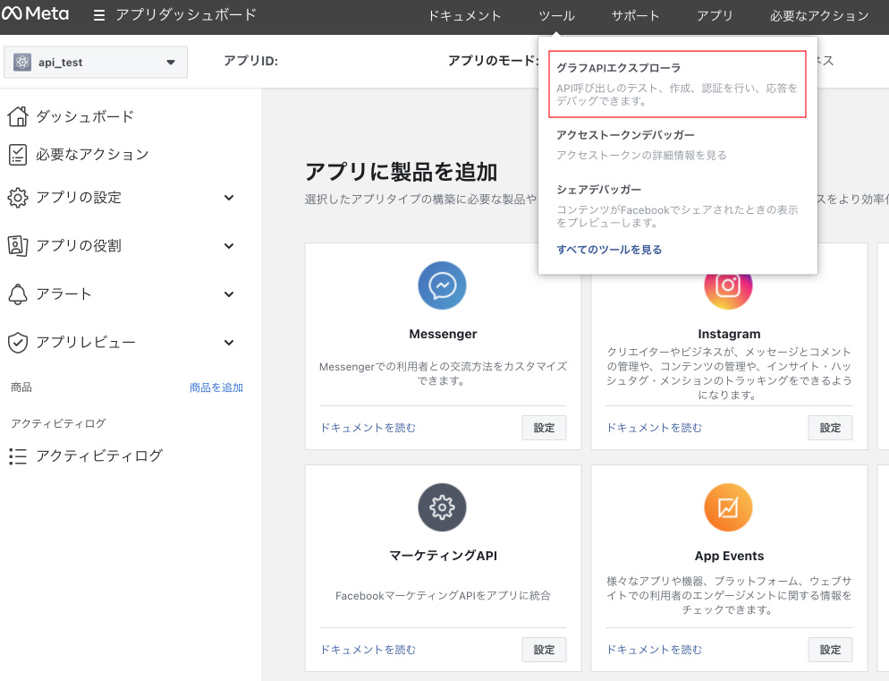Click 商品を追加 link in sidebar

[216, 387]
